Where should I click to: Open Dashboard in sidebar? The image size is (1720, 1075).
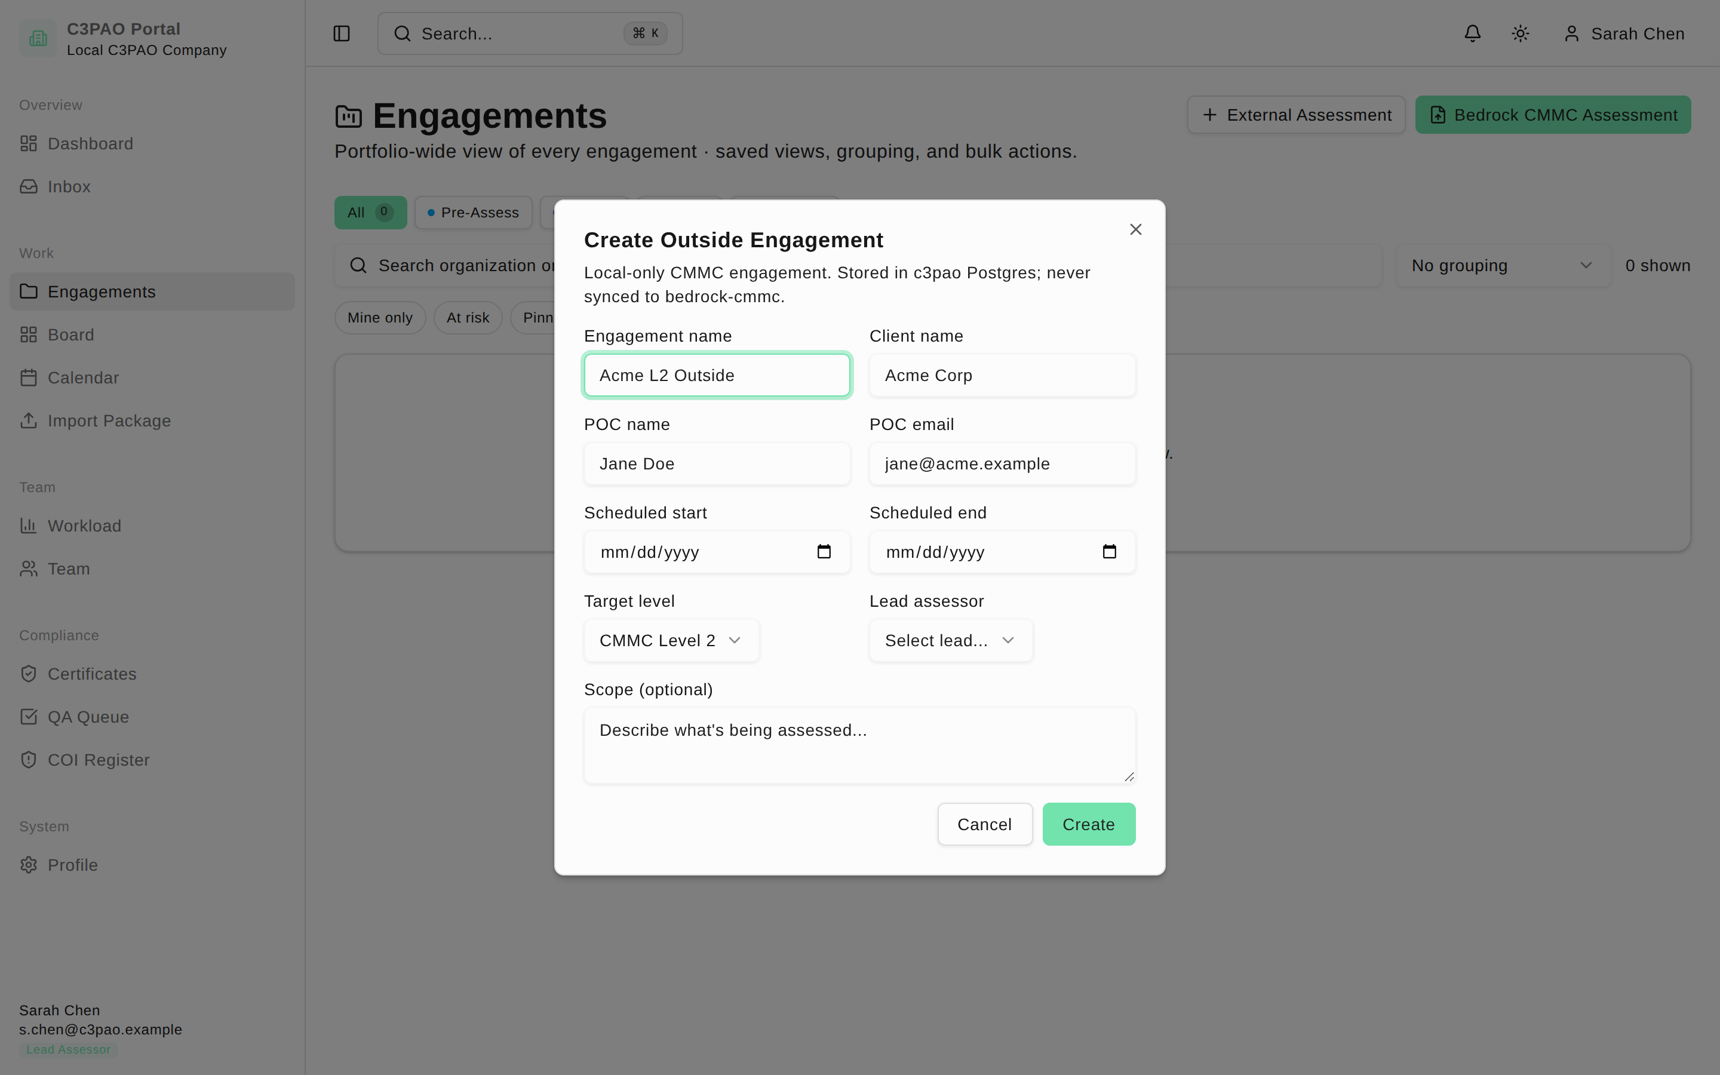pos(152,143)
